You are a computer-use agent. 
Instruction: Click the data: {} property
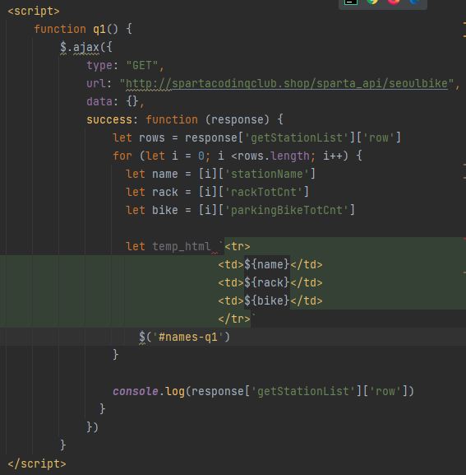[x=113, y=101]
